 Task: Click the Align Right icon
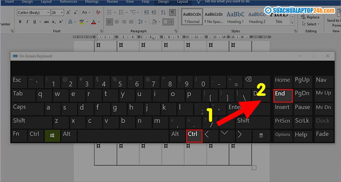[x=124, y=22]
